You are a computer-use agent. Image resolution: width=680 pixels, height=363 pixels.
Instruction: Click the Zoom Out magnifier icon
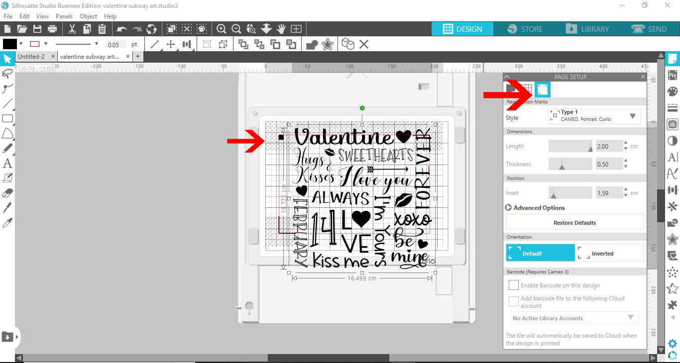pos(236,29)
